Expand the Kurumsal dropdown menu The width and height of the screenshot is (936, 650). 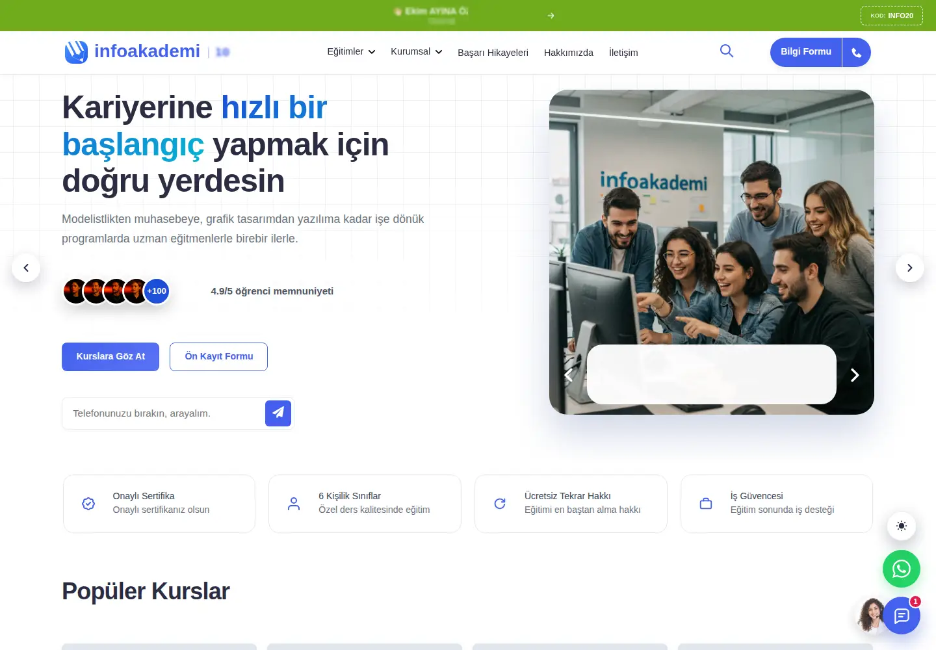point(417,52)
